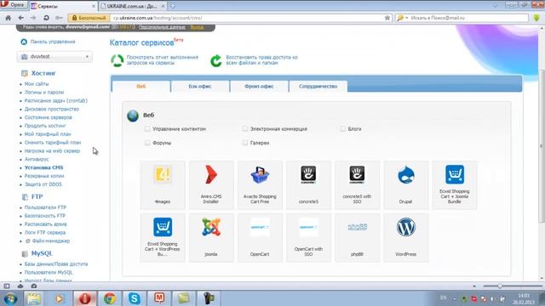545x306 pixels.
Task: Open the phpBB forum installer
Action: pos(357,227)
